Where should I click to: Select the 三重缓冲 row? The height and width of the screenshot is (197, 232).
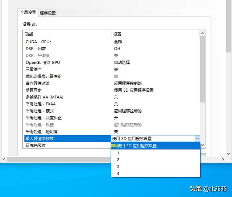pyautogui.click(x=112, y=70)
